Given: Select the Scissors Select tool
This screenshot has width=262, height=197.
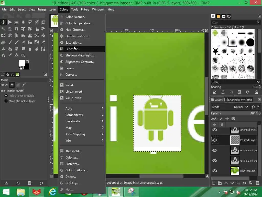Looking at the screenshot, I should pyautogui.click(x=36, y=22).
